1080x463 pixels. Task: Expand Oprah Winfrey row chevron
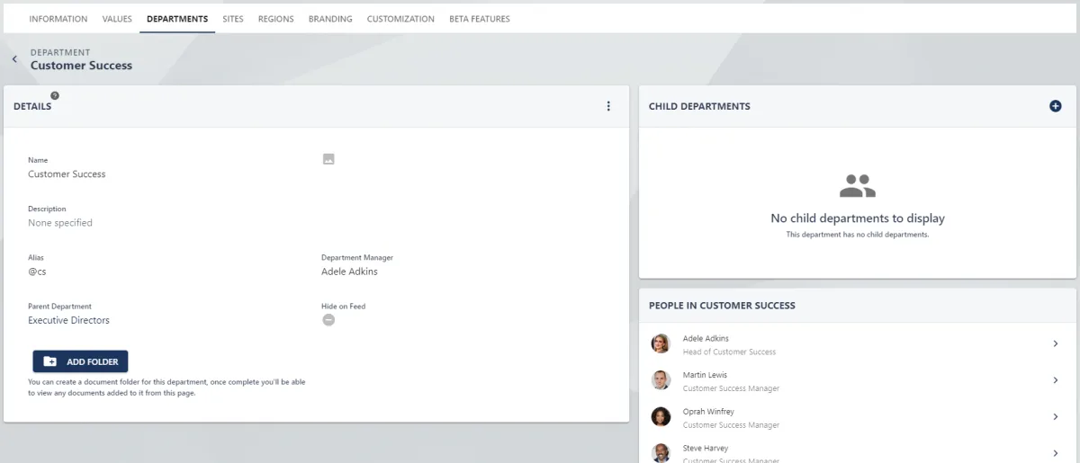pyautogui.click(x=1056, y=416)
